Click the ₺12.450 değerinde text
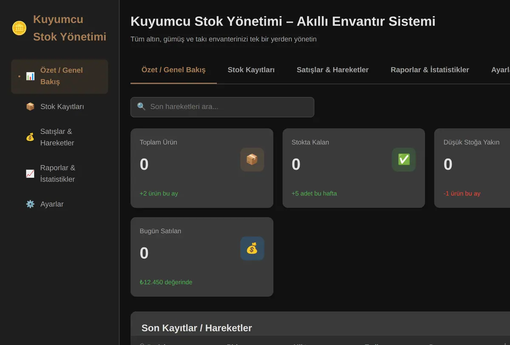The height and width of the screenshot is (345, 510). click(x=166, y=282)
